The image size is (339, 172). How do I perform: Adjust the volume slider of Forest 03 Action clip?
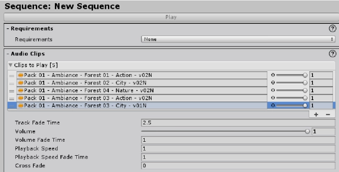click(x=292, y=98)
